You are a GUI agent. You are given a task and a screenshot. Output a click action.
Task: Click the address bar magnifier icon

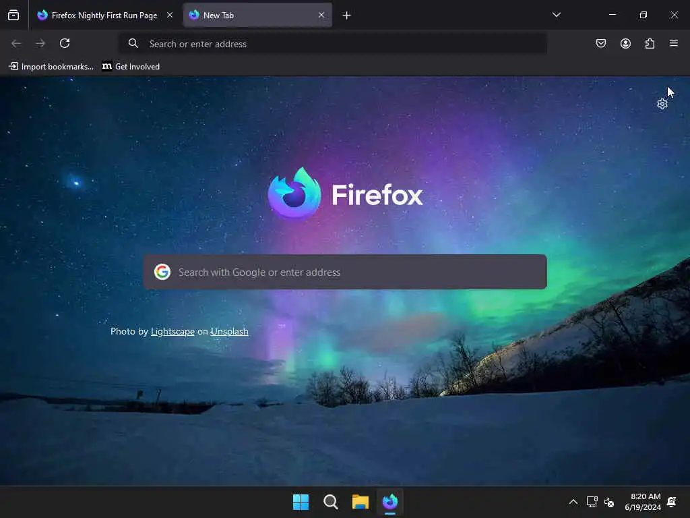[133, 44]
